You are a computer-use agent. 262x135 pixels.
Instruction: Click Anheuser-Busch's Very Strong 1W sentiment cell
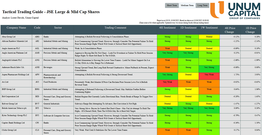pyautogui.click(x=209, y=69)
